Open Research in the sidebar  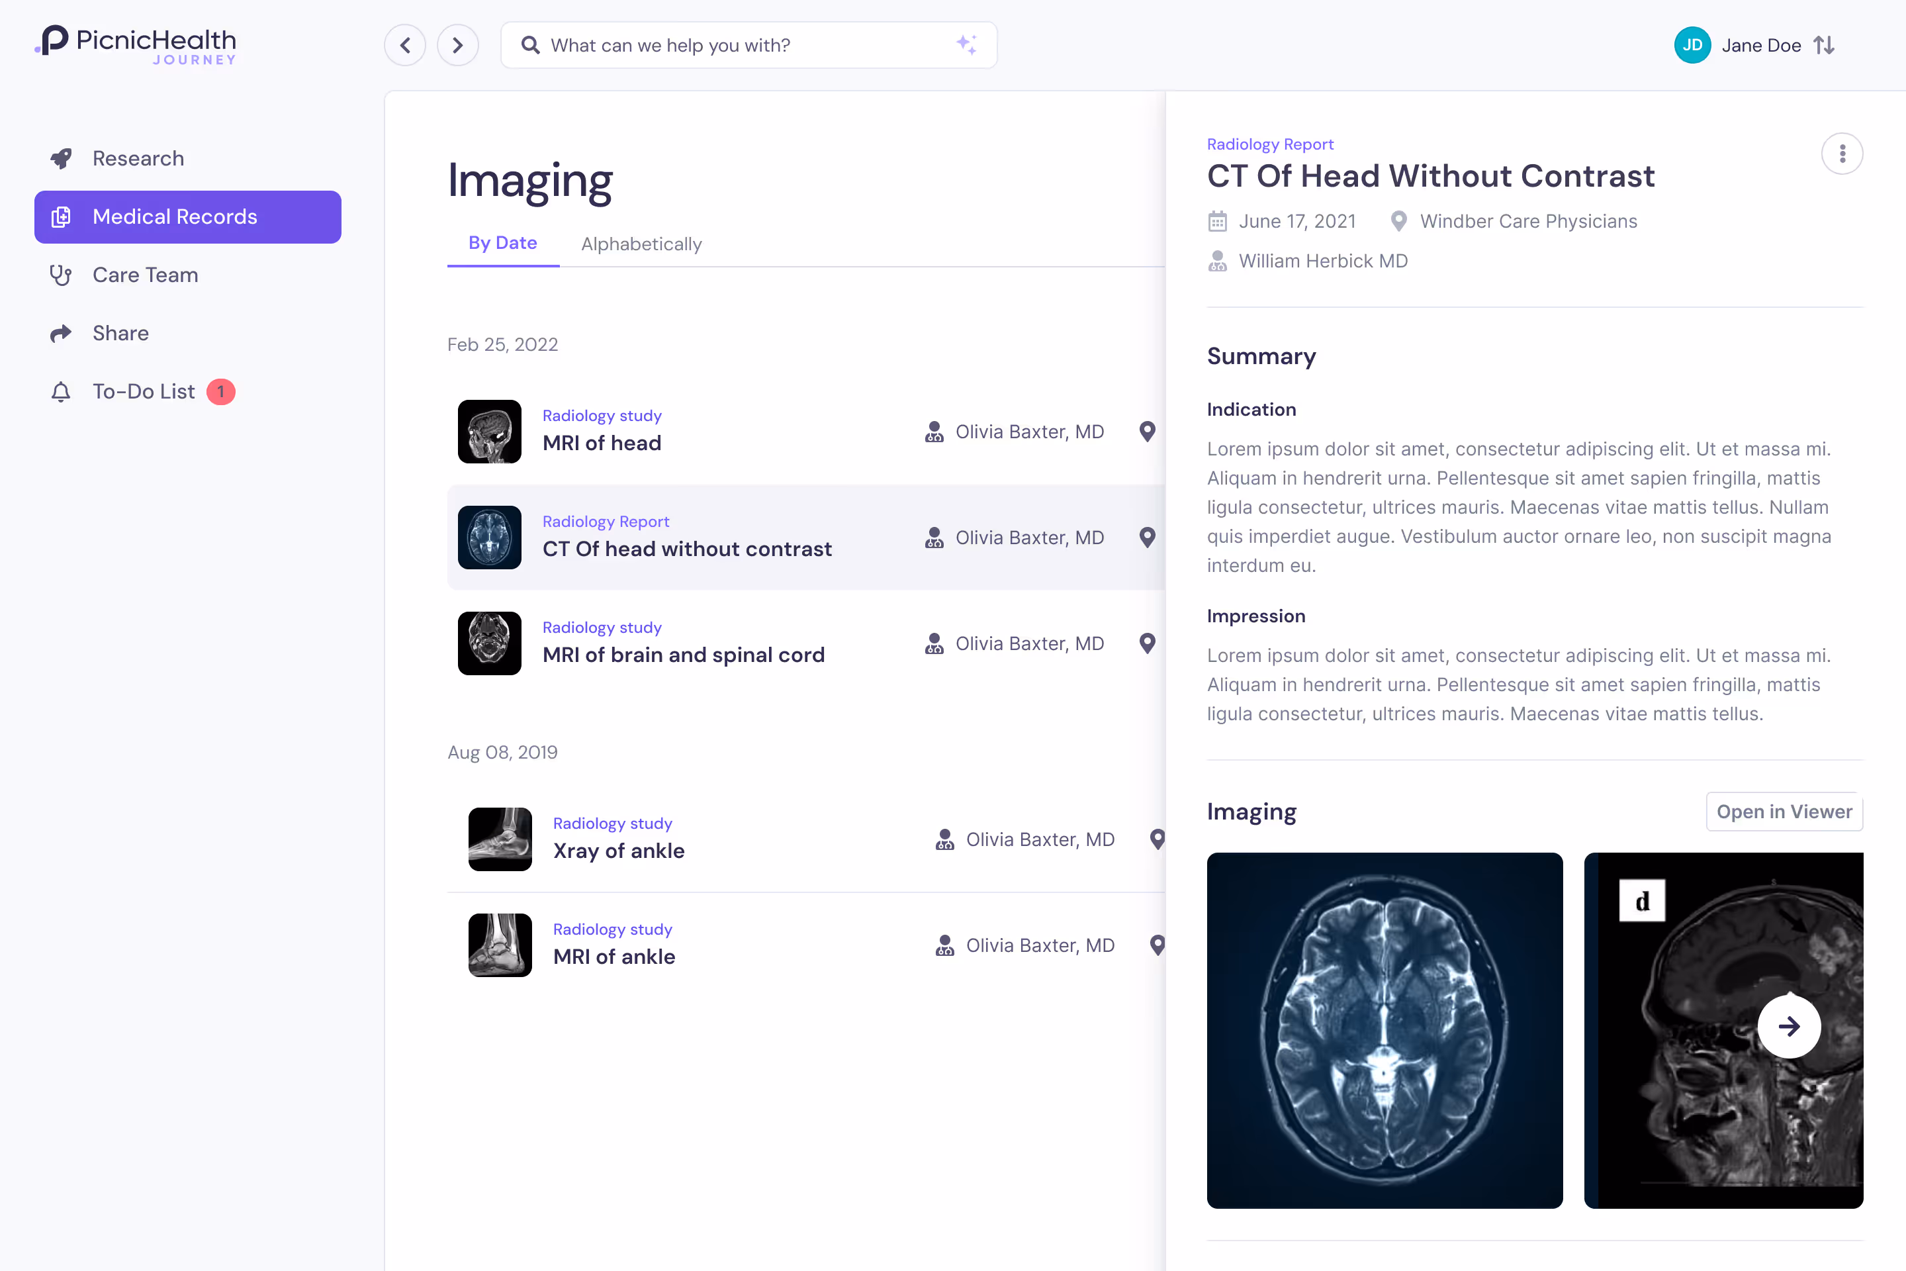click(x=138, y=158)
